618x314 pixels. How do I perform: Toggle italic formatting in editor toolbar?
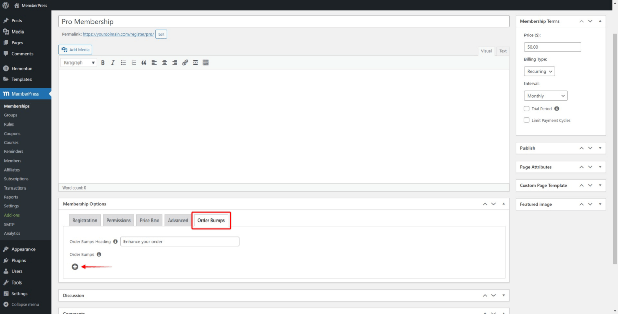[113, 62]
